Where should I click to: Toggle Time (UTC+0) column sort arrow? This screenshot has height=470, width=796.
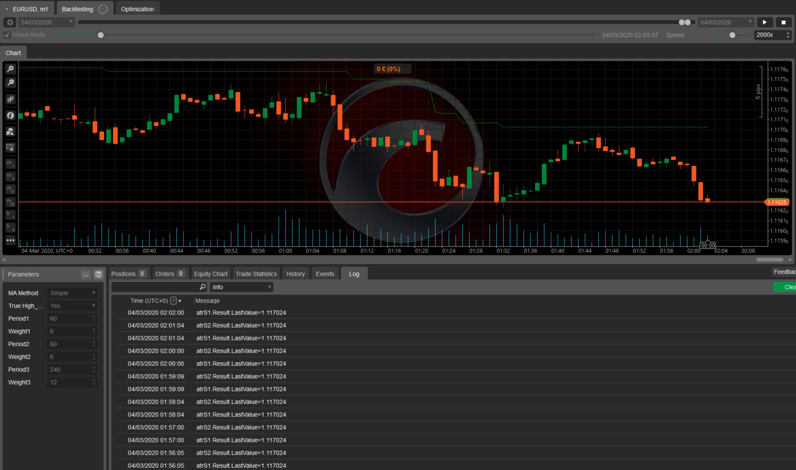click(180, 301)
